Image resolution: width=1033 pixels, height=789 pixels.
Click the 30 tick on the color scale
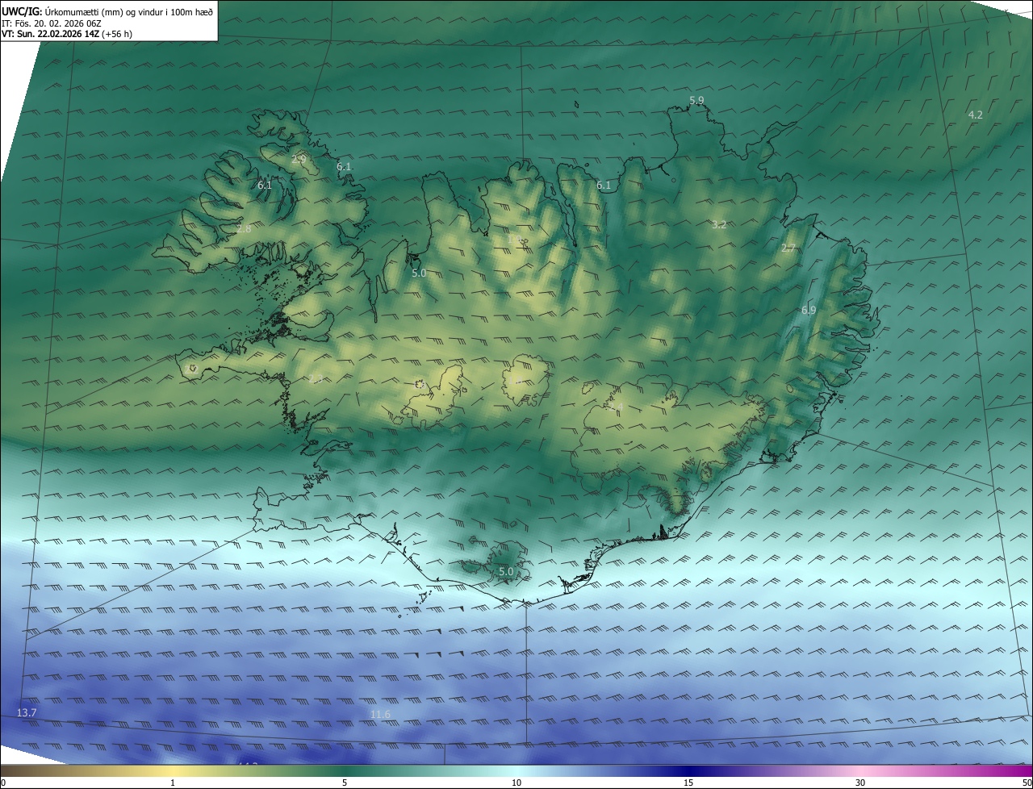point(860,783)
